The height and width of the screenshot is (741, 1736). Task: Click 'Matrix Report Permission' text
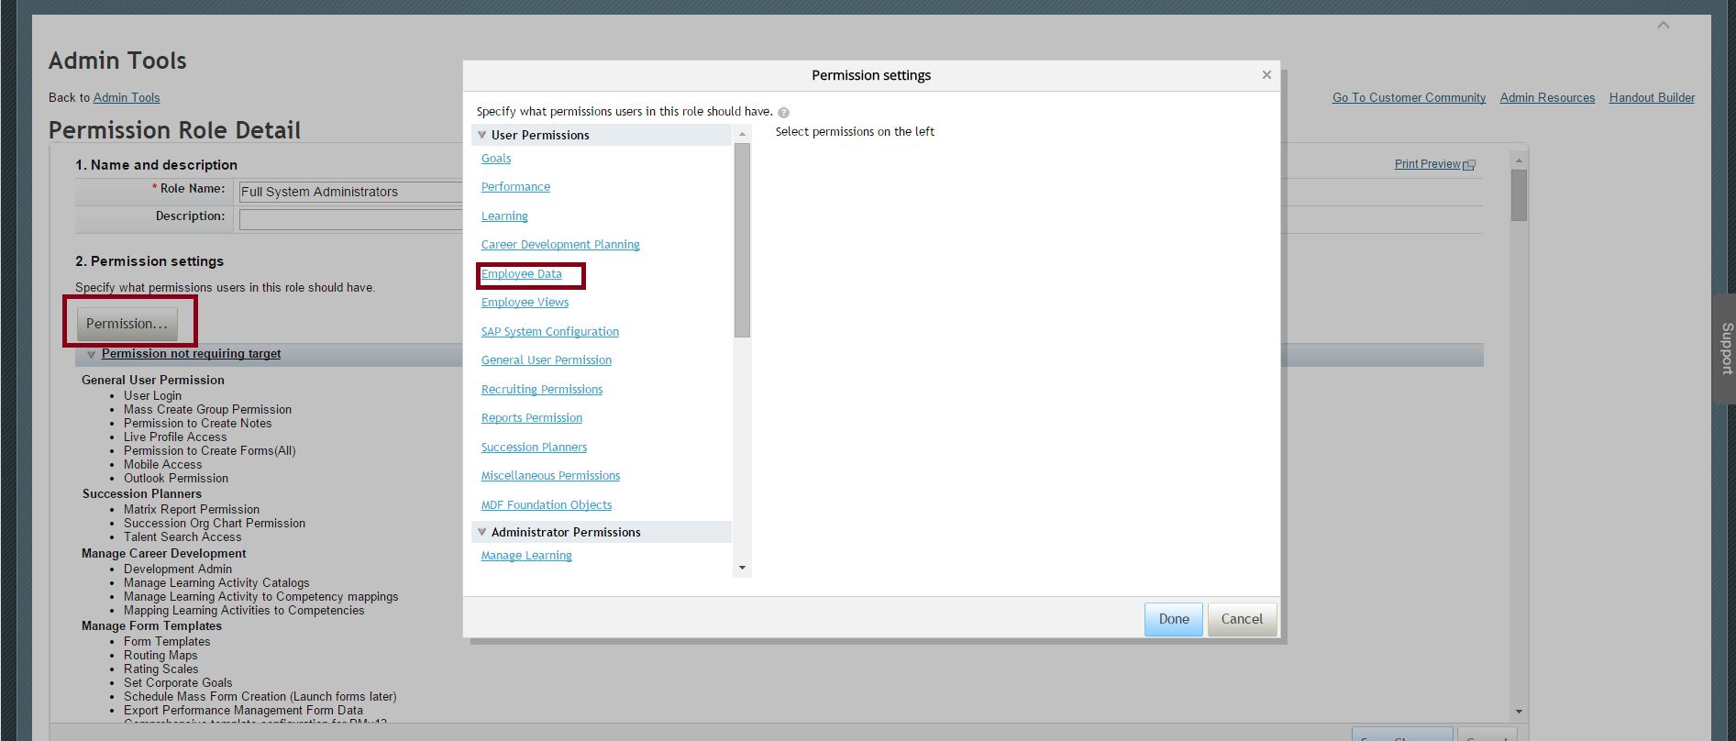coord(192,510)
